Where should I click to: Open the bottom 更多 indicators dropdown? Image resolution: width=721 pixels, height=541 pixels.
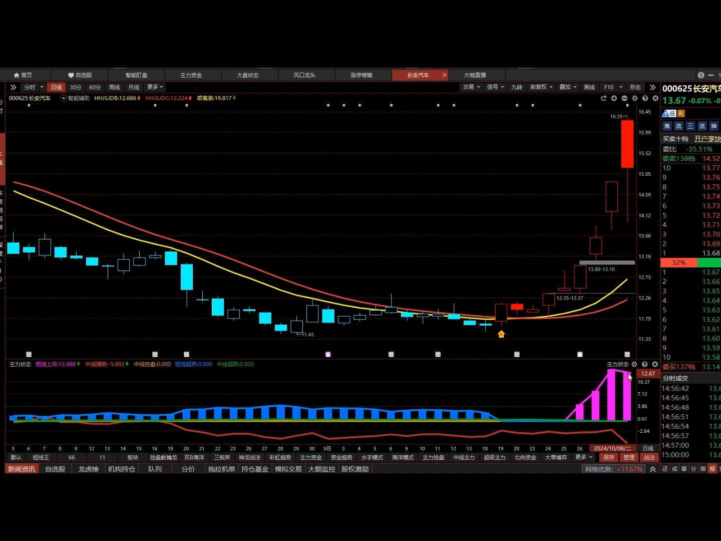pos(584,457)
